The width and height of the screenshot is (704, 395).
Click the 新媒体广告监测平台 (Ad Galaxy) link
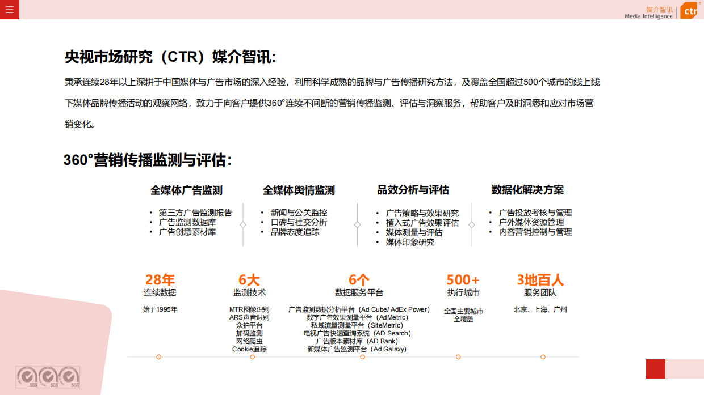pos(361,349)
